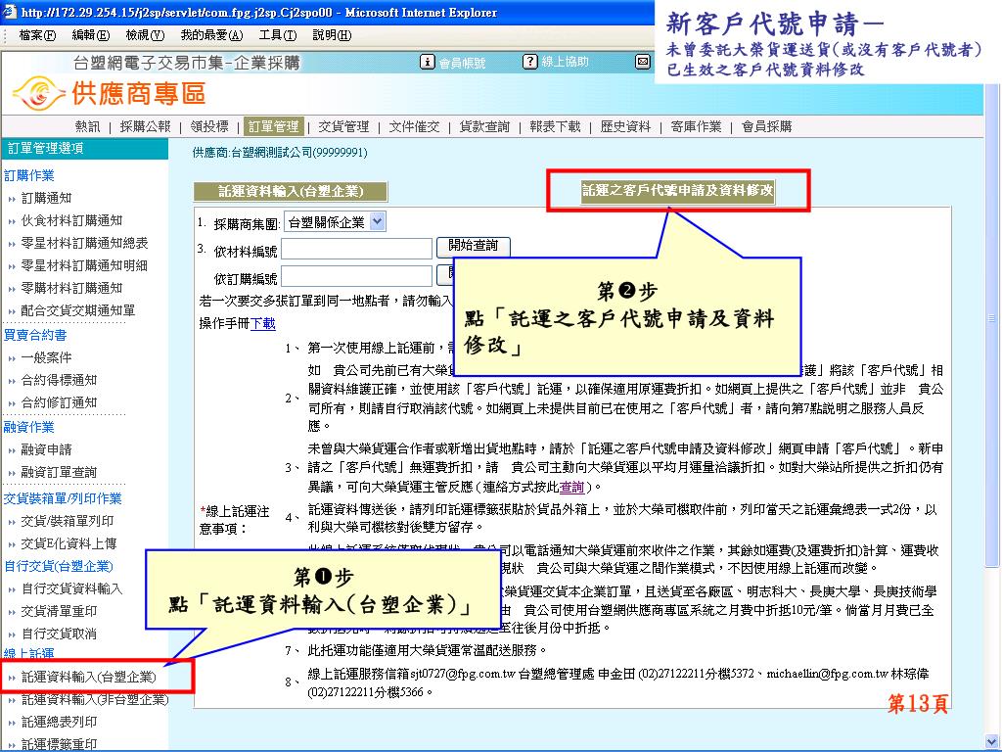Open 自行交貨取消 in sidebar
Image resolution: width=1002 pixels, height=752 pixels.
(x=59, y=634)
